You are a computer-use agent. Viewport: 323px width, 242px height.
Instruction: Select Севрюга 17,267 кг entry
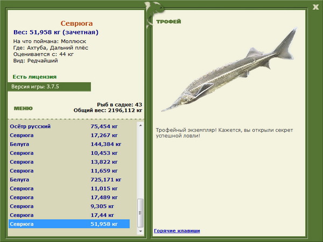click(x=69, y=135)
